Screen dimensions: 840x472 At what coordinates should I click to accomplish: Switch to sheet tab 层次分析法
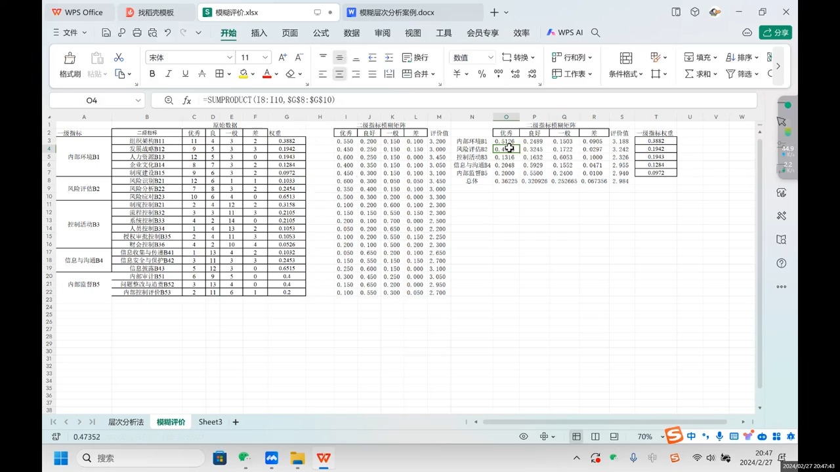[126, 422]
